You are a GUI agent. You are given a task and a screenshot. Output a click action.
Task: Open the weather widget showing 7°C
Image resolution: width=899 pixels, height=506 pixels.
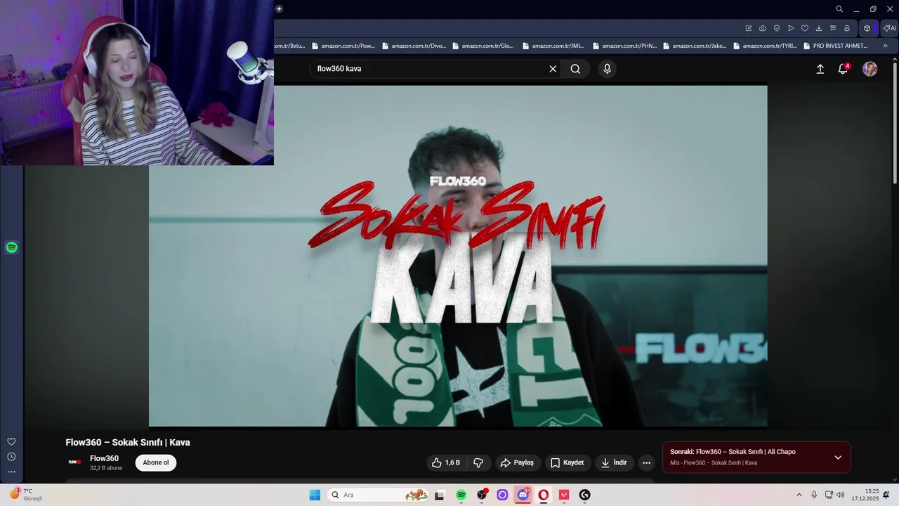(27, 495)
